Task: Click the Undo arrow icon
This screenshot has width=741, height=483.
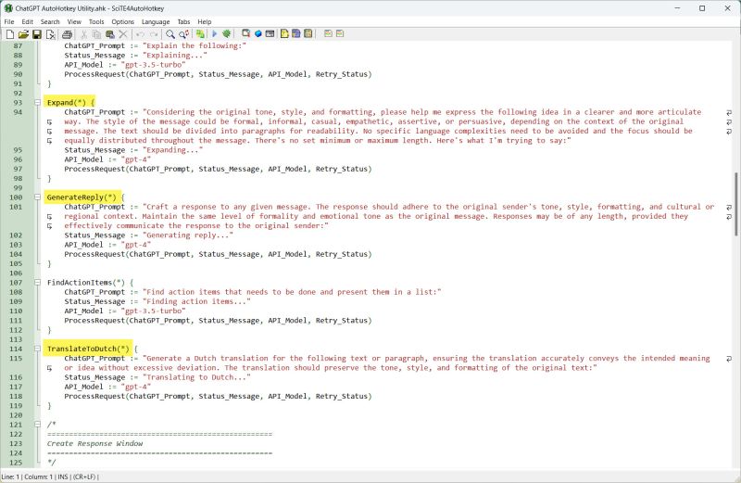Action: click(x=140, y=34)
